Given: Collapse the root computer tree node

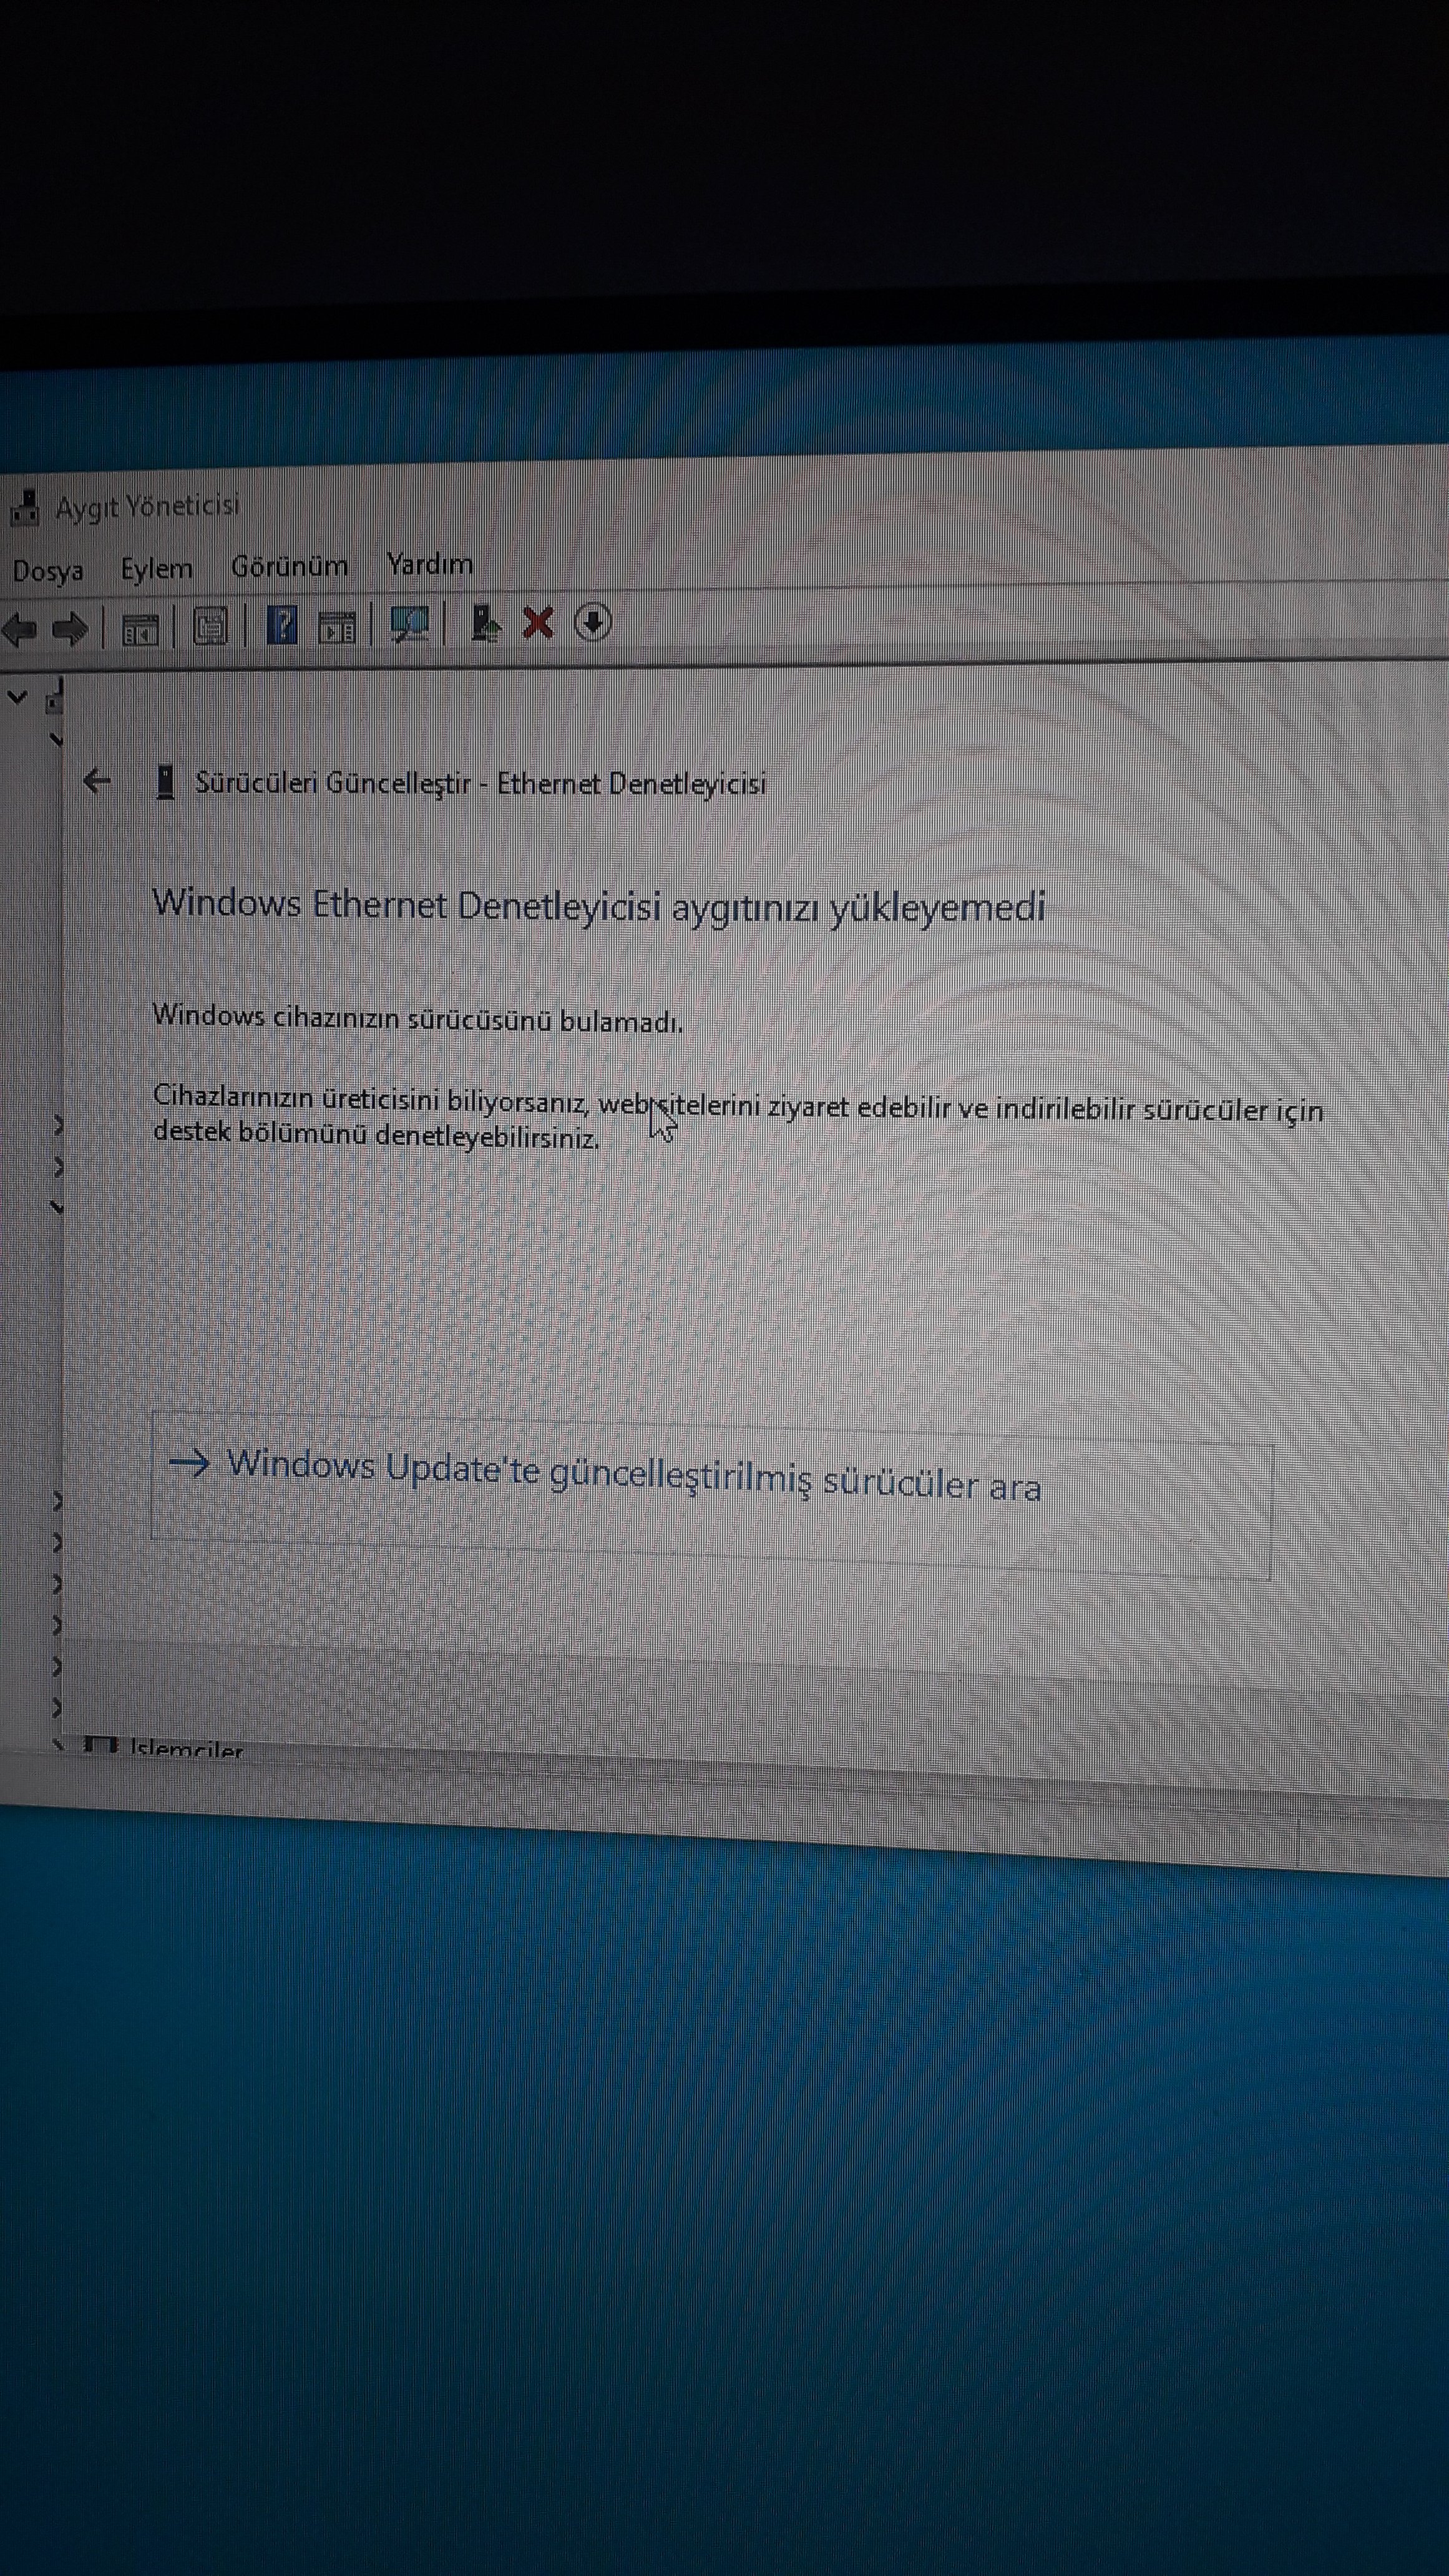Looking at the screenshot, I should (x=17, y=696).
